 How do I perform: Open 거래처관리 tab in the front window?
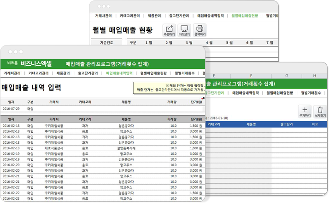pyautogui.click(x=12, y=73)
